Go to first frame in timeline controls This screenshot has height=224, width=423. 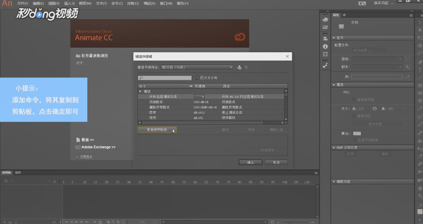(x=67, y=222)
